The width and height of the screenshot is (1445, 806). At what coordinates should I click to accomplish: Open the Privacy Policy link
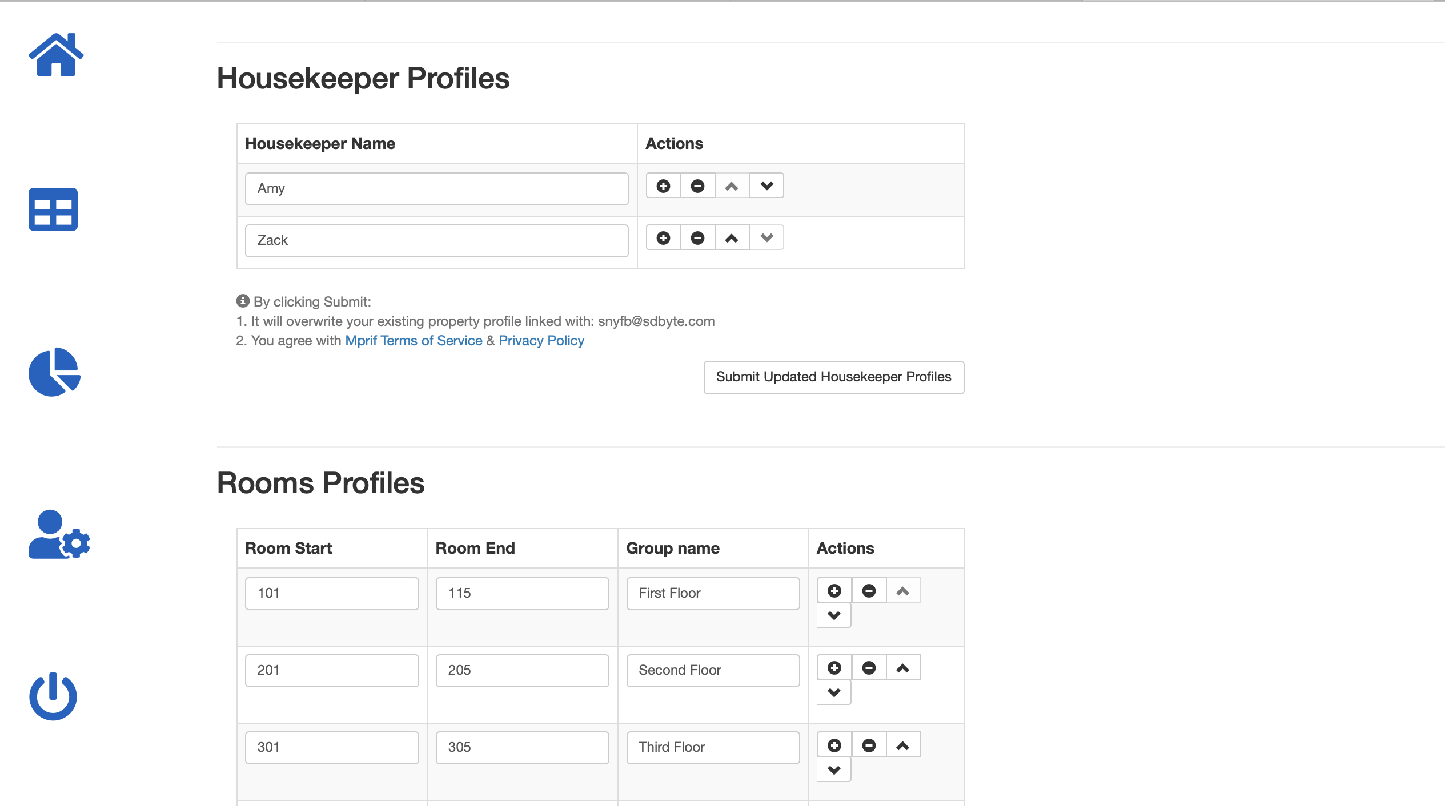[541, 341]
